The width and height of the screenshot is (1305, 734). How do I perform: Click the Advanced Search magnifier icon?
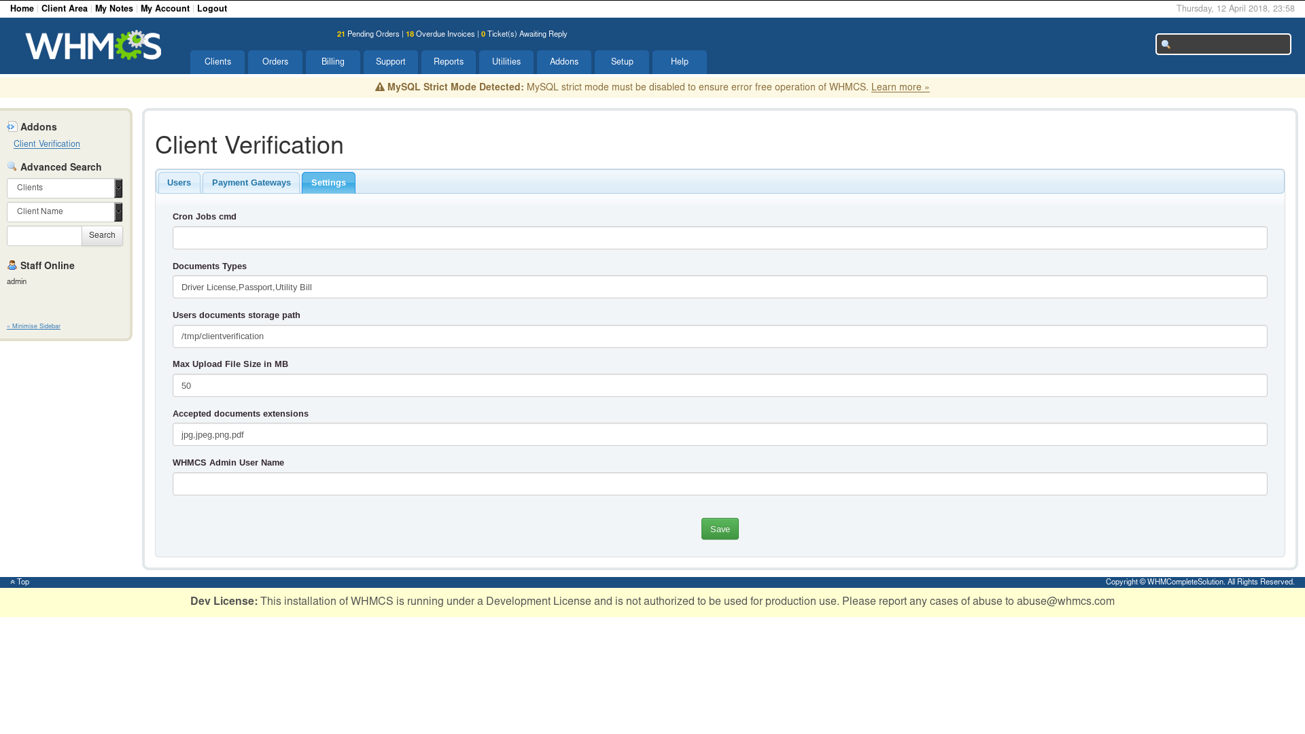[12, 167]
